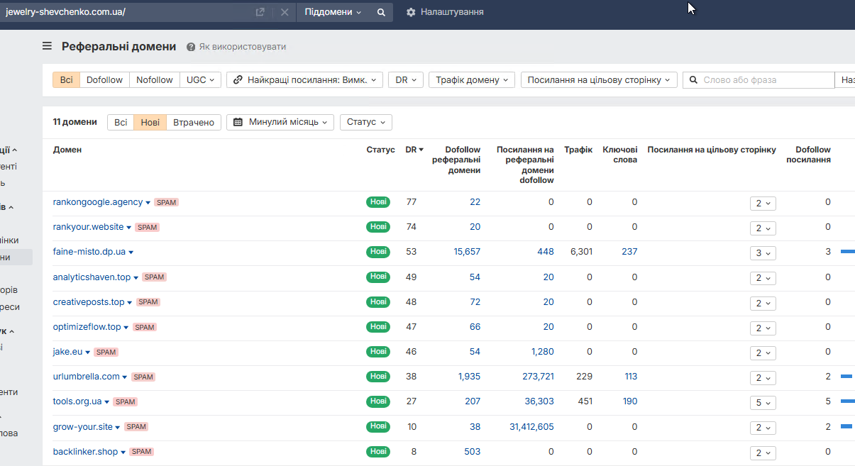This screenshot has width=855, height=466.
Task: Open the rankongoogle.agency domain link
Action: coord(98,202)
